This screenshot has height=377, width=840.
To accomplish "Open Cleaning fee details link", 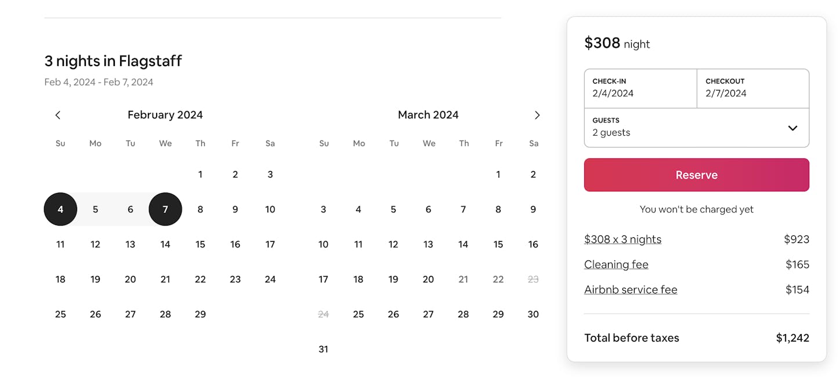I will point(616,264).
